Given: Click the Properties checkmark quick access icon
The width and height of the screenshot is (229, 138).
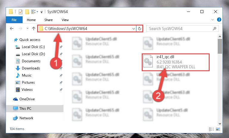Looking at the screenshot, I should 21,12.
